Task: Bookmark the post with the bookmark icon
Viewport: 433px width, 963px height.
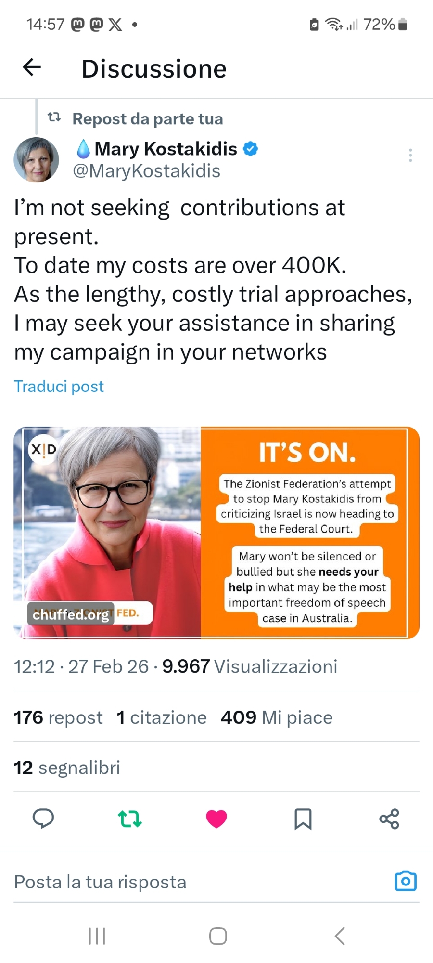Action: coord(303,819)
